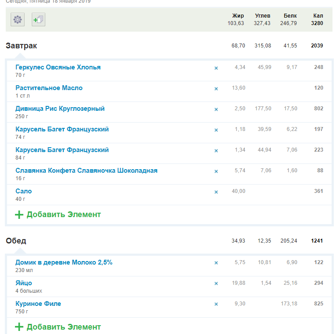336x334 pixels.
Task: Open the Куриное Филе item link
Action: (x=38, y=304)
